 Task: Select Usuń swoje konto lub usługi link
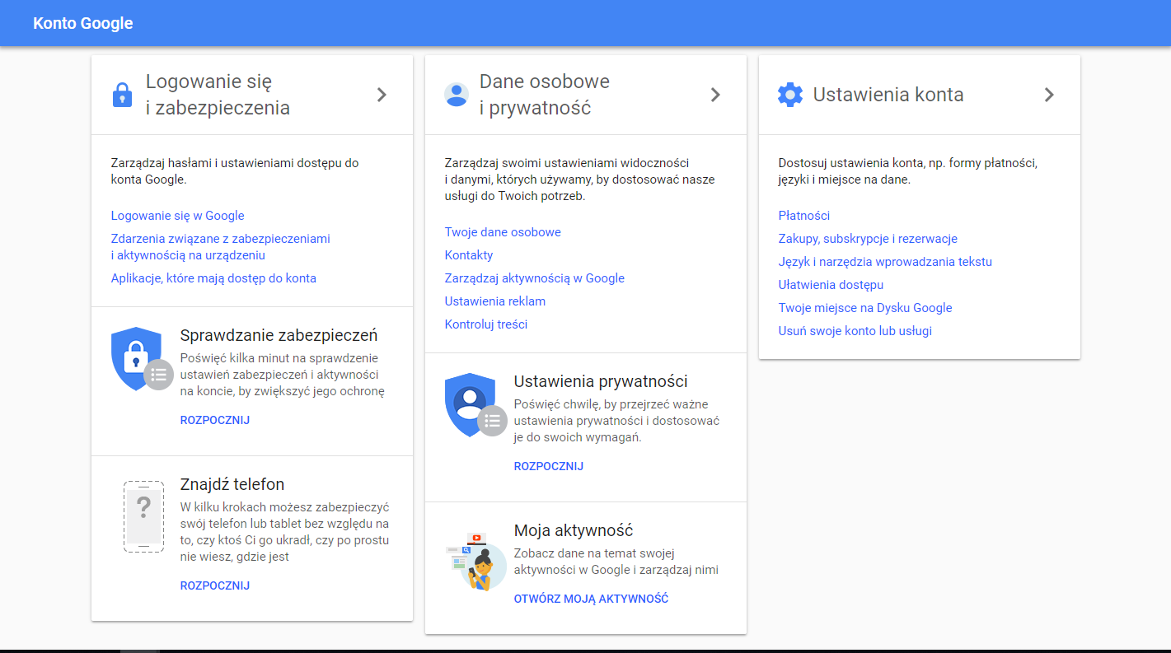[855, 331]
